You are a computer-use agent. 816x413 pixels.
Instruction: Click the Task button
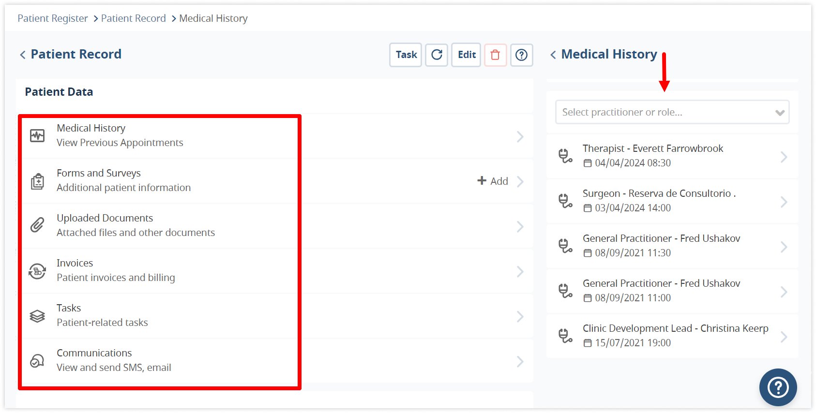[406, 55]
